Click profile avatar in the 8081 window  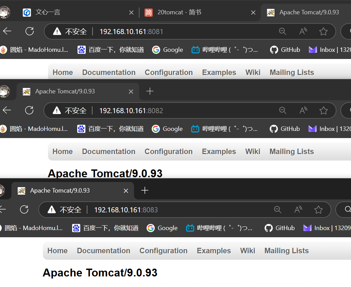(x=4, y=12)
